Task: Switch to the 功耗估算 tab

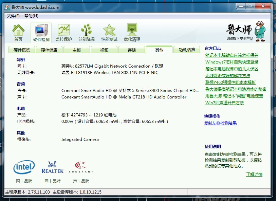Action: tap(187, 50)
